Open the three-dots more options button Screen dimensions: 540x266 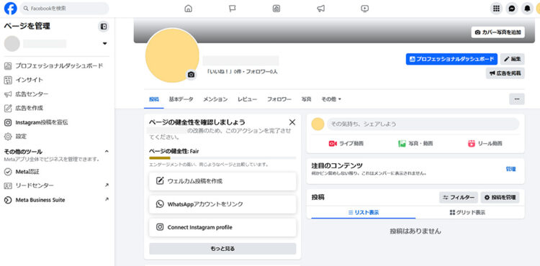(x=516, y=99)
